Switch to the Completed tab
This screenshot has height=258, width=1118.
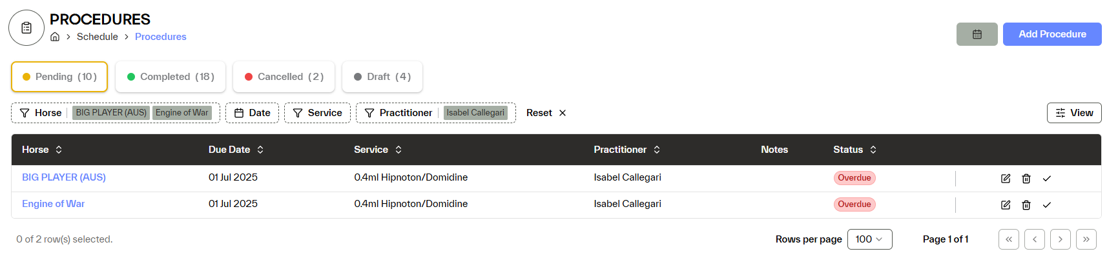[x=171, y=77]
